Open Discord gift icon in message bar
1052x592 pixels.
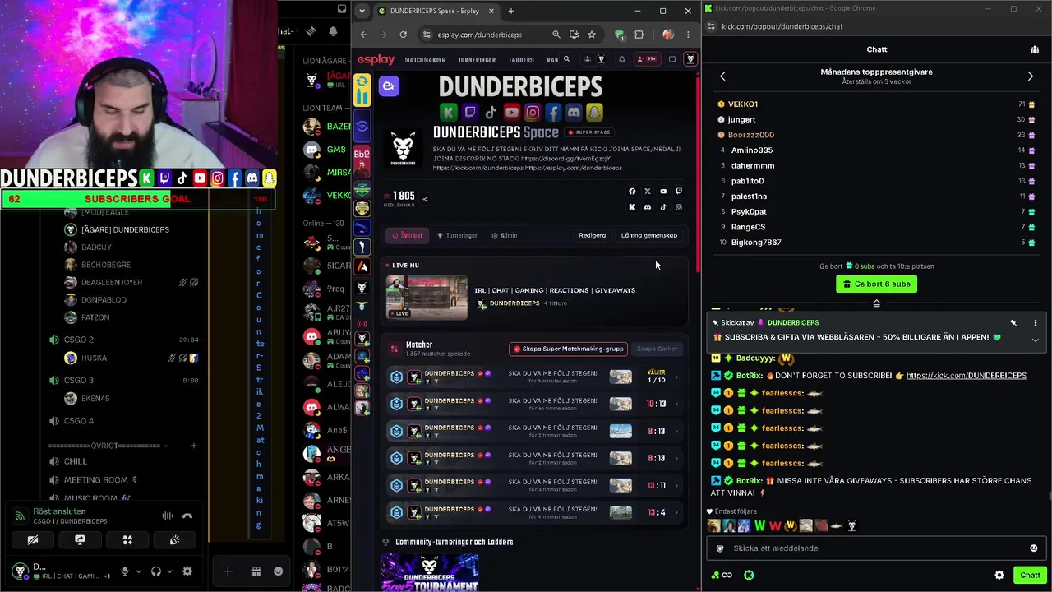pos(256,571)
